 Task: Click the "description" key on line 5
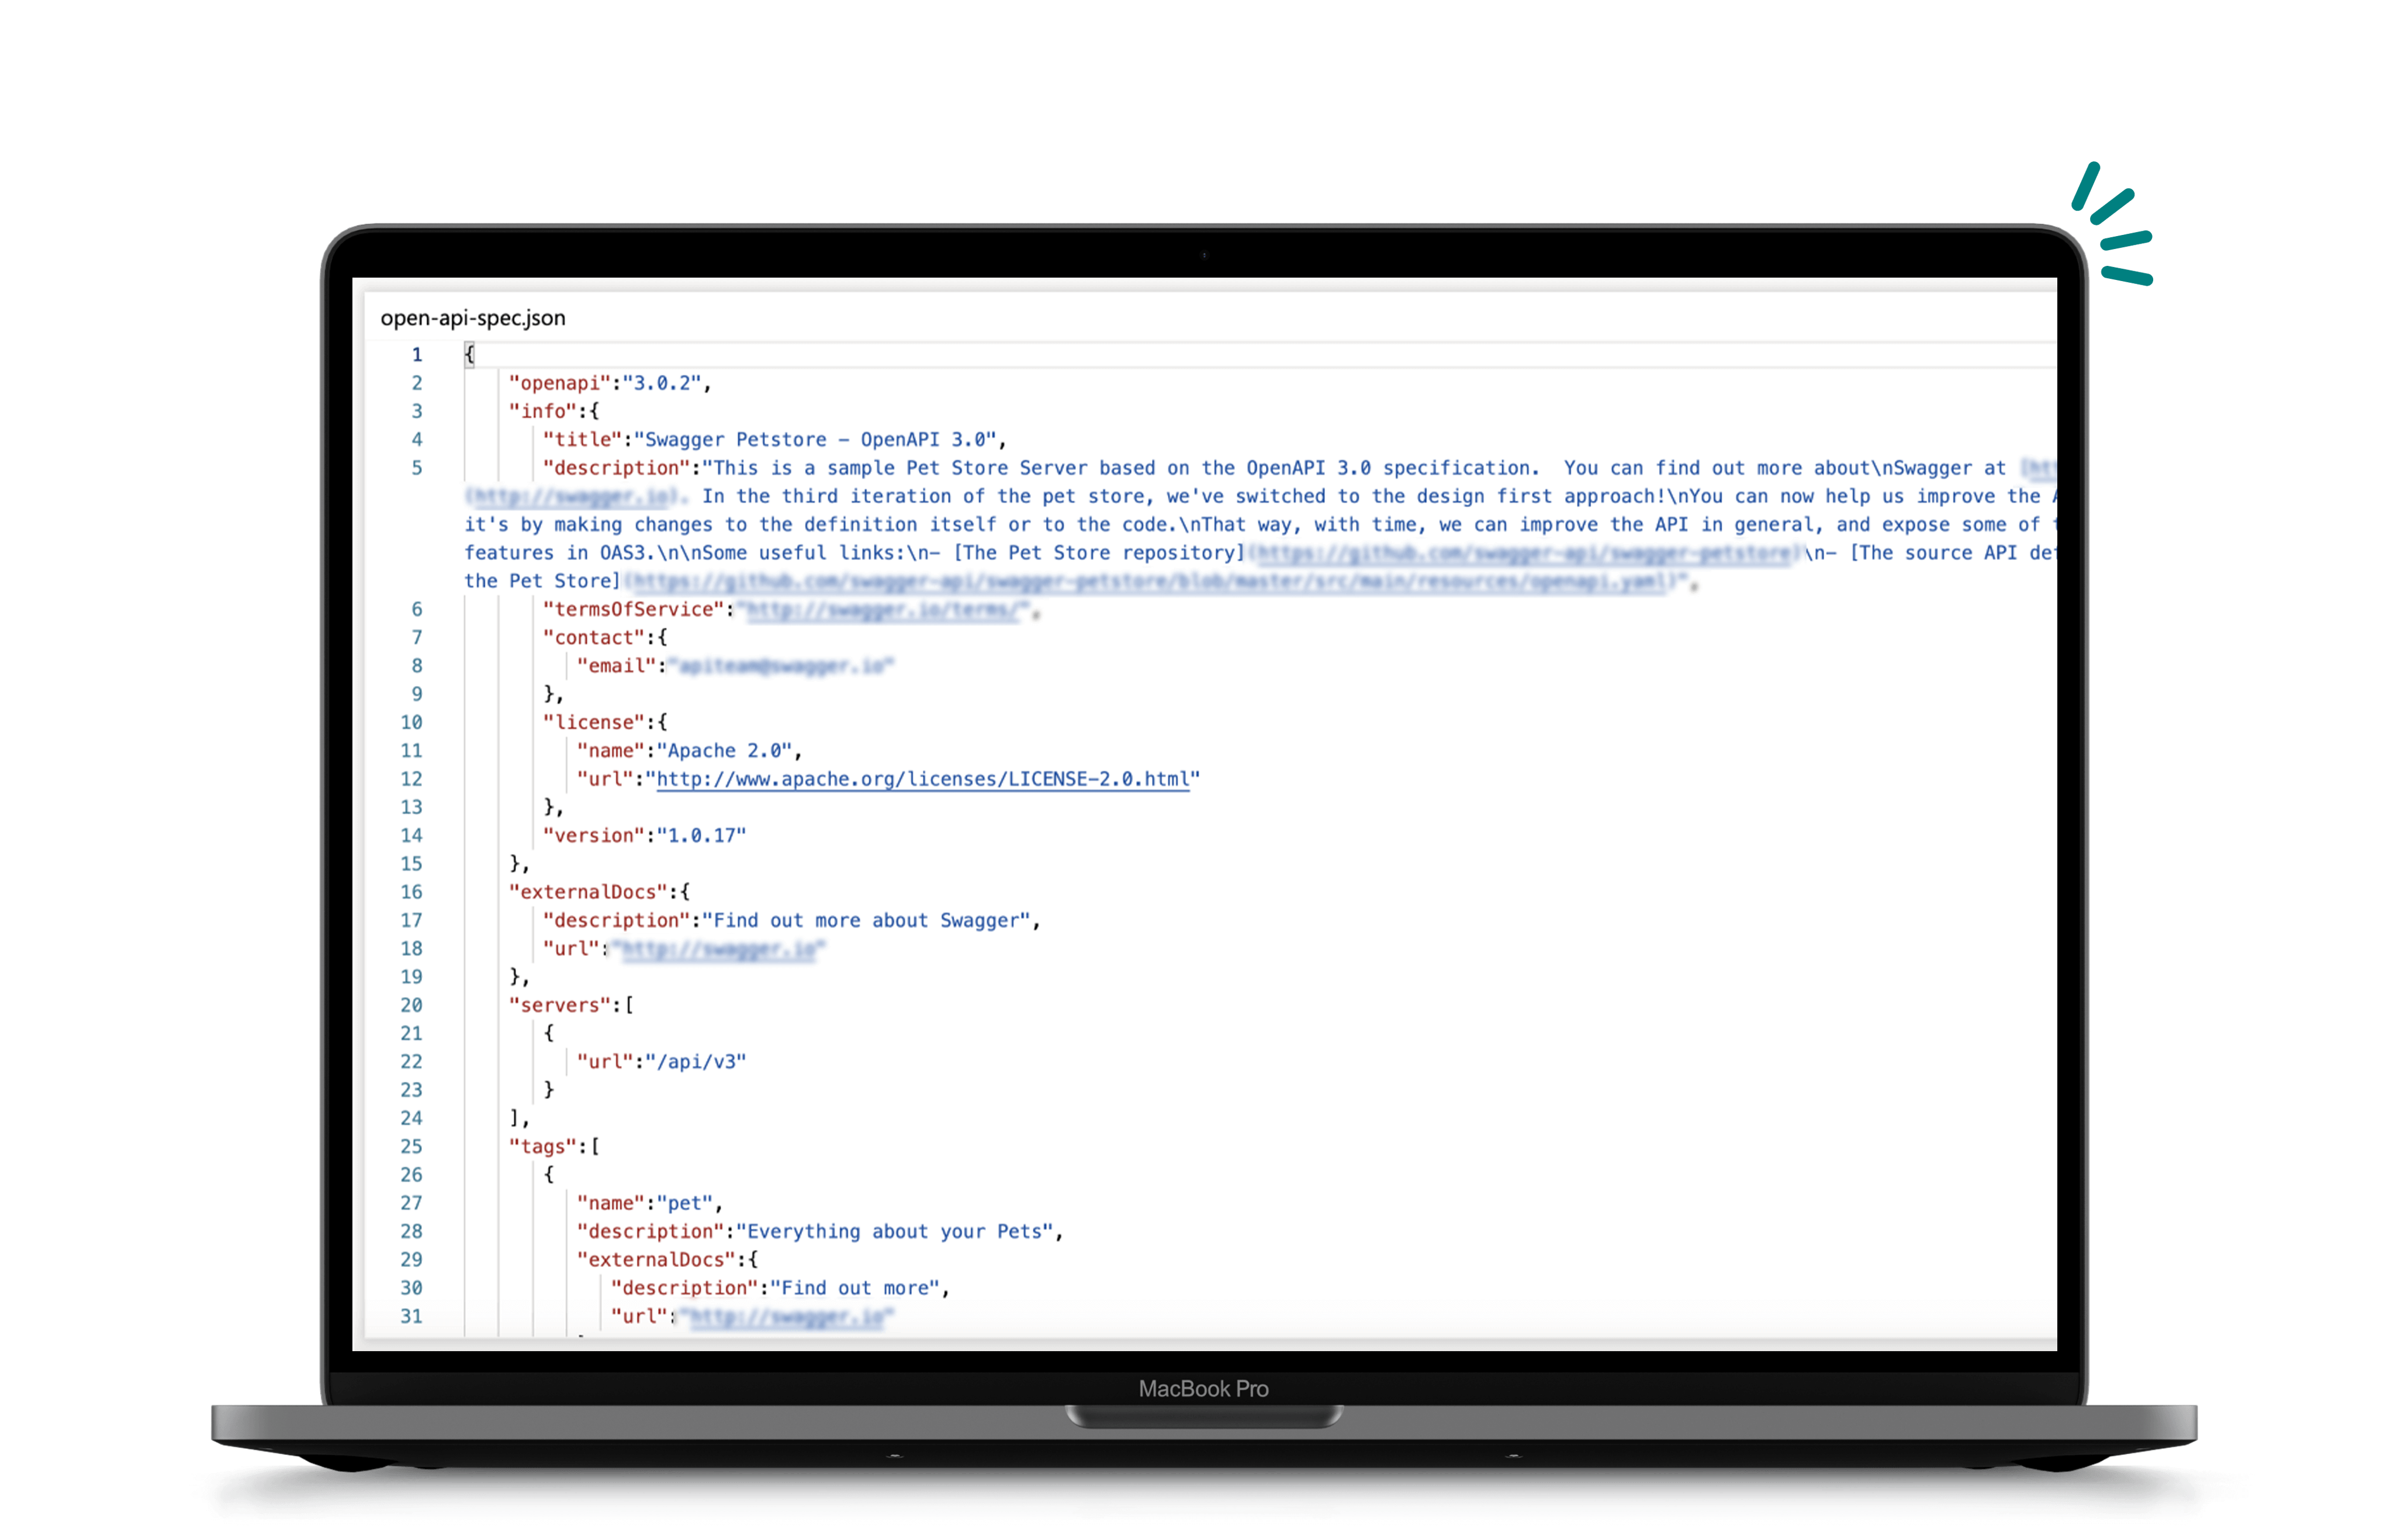tap(616, 468)
